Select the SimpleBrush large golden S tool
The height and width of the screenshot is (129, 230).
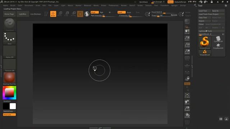point(205,43)
